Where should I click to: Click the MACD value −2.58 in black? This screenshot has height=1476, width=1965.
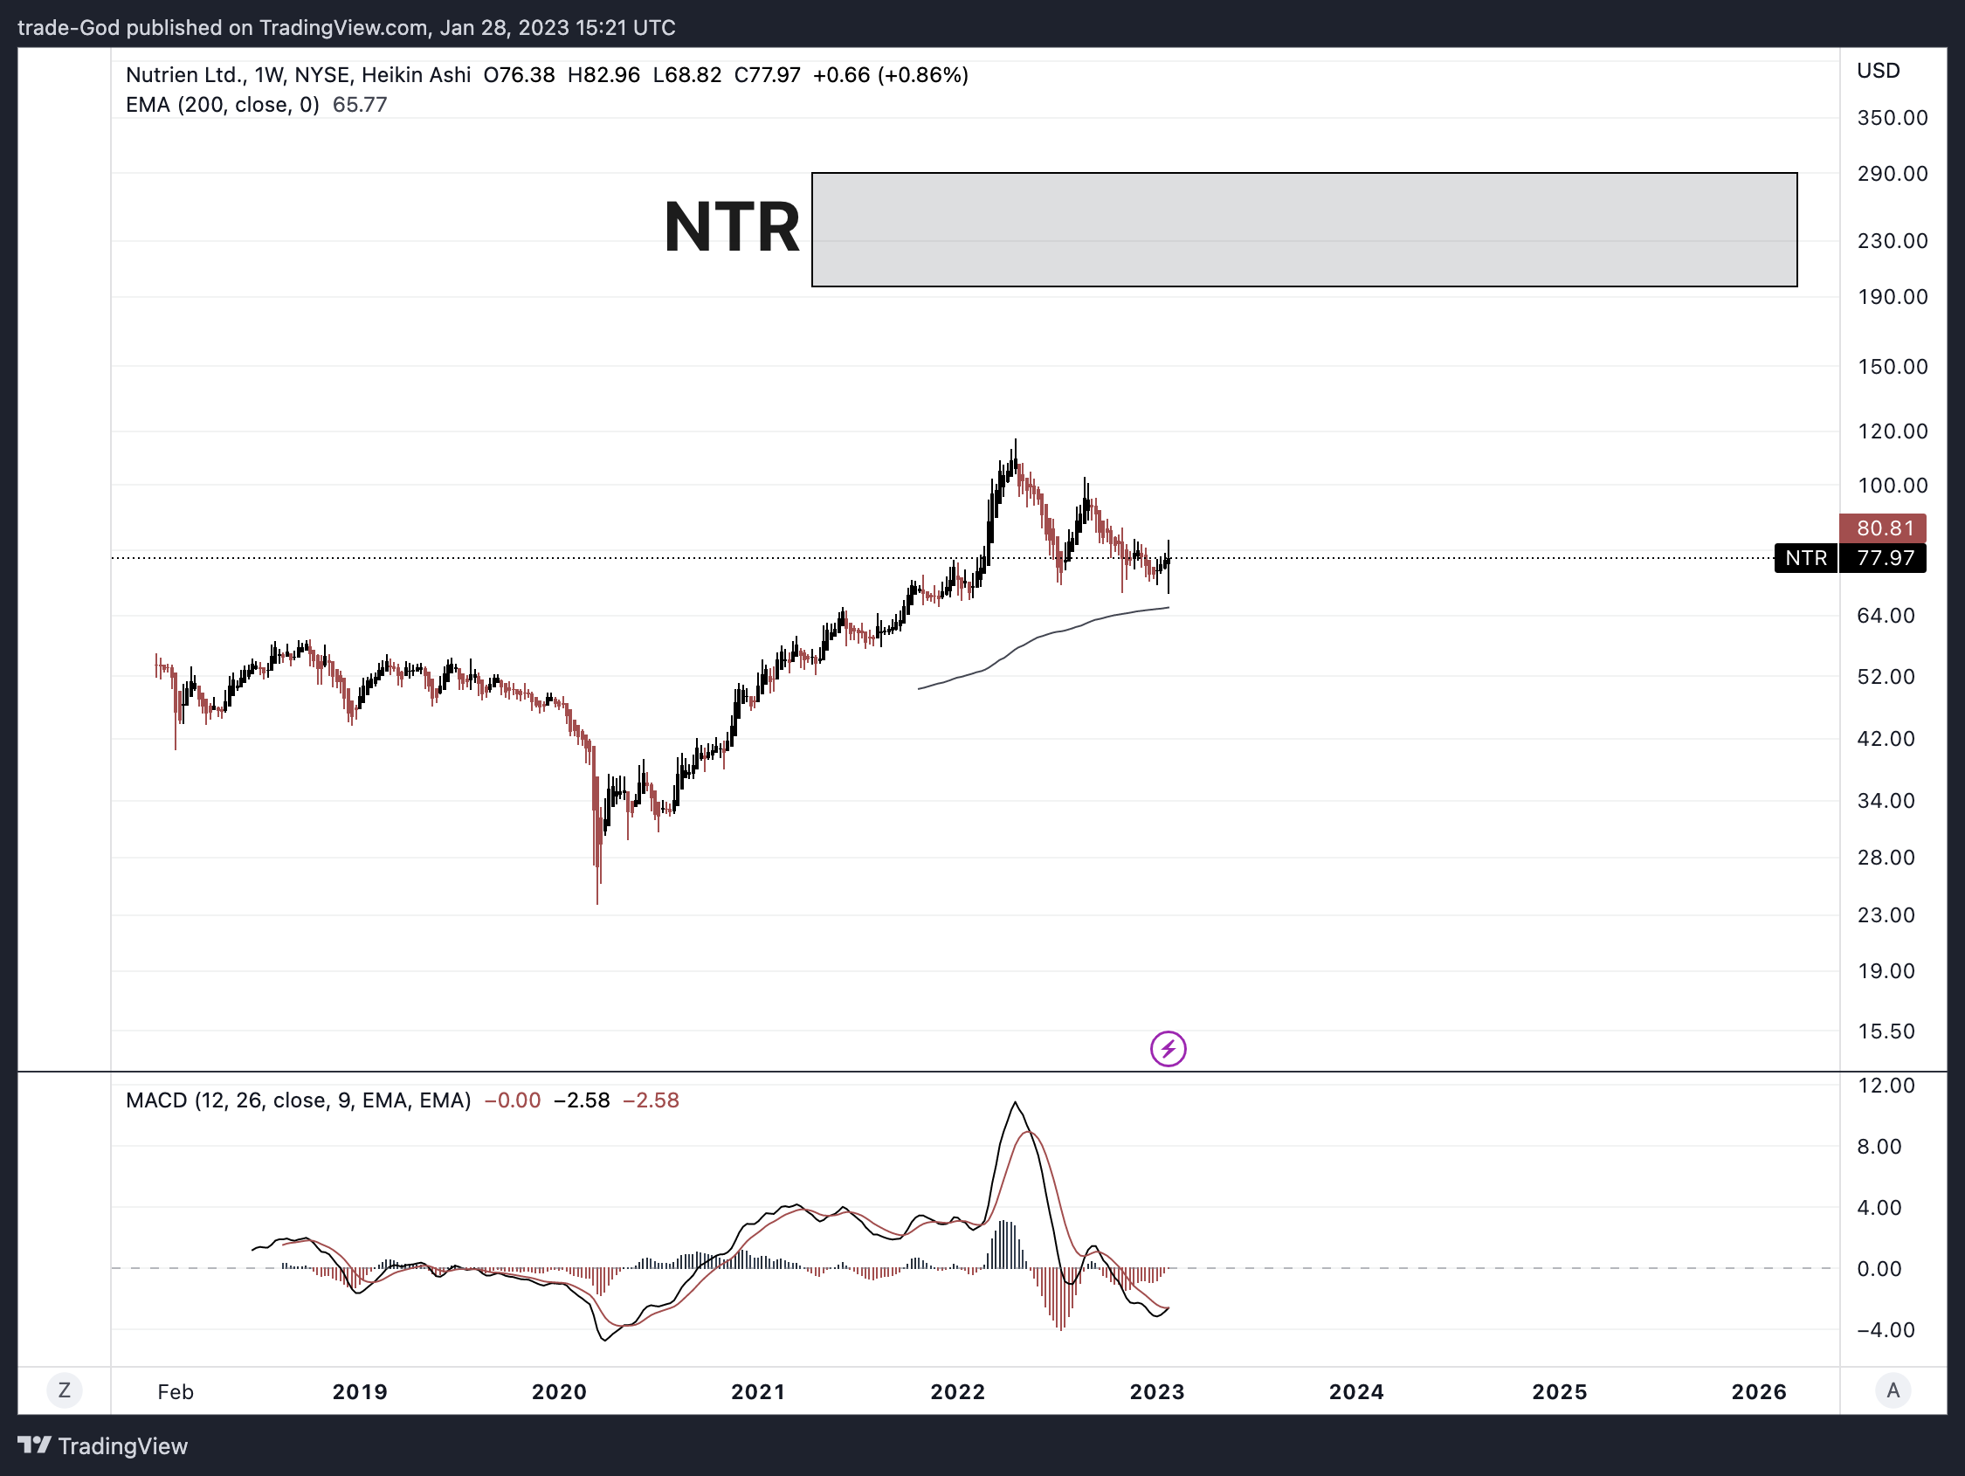(582, 1100)
